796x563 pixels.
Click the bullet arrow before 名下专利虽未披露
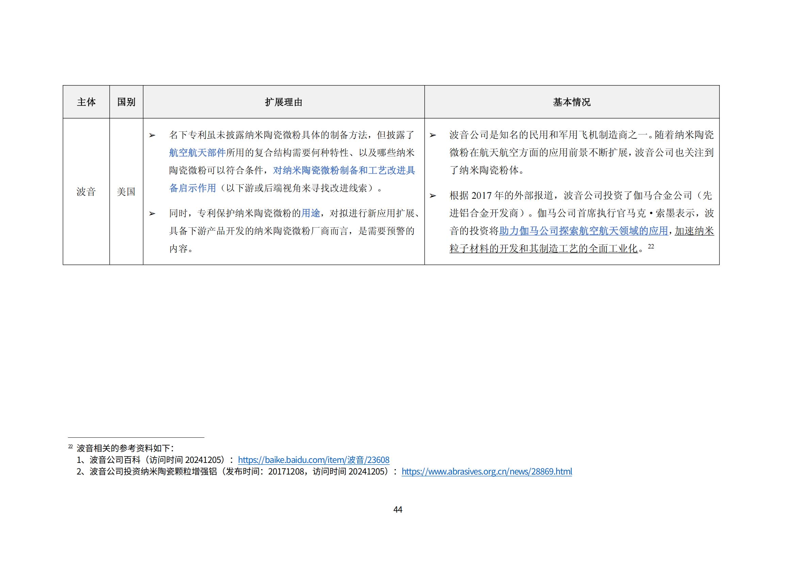(x=152, y=135)
